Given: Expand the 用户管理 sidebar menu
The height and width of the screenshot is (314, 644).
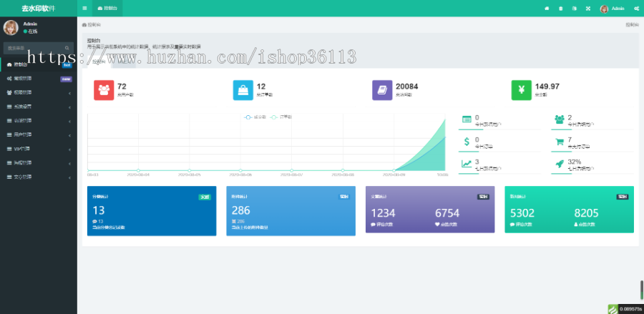Looking at the screenshot, I should [39, 134].
